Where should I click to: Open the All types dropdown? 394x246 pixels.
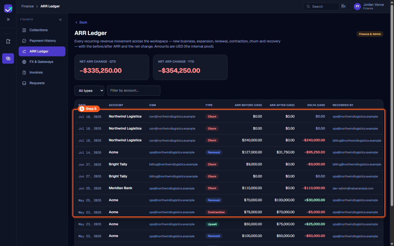pyautogui.click(x=89, y=91)
